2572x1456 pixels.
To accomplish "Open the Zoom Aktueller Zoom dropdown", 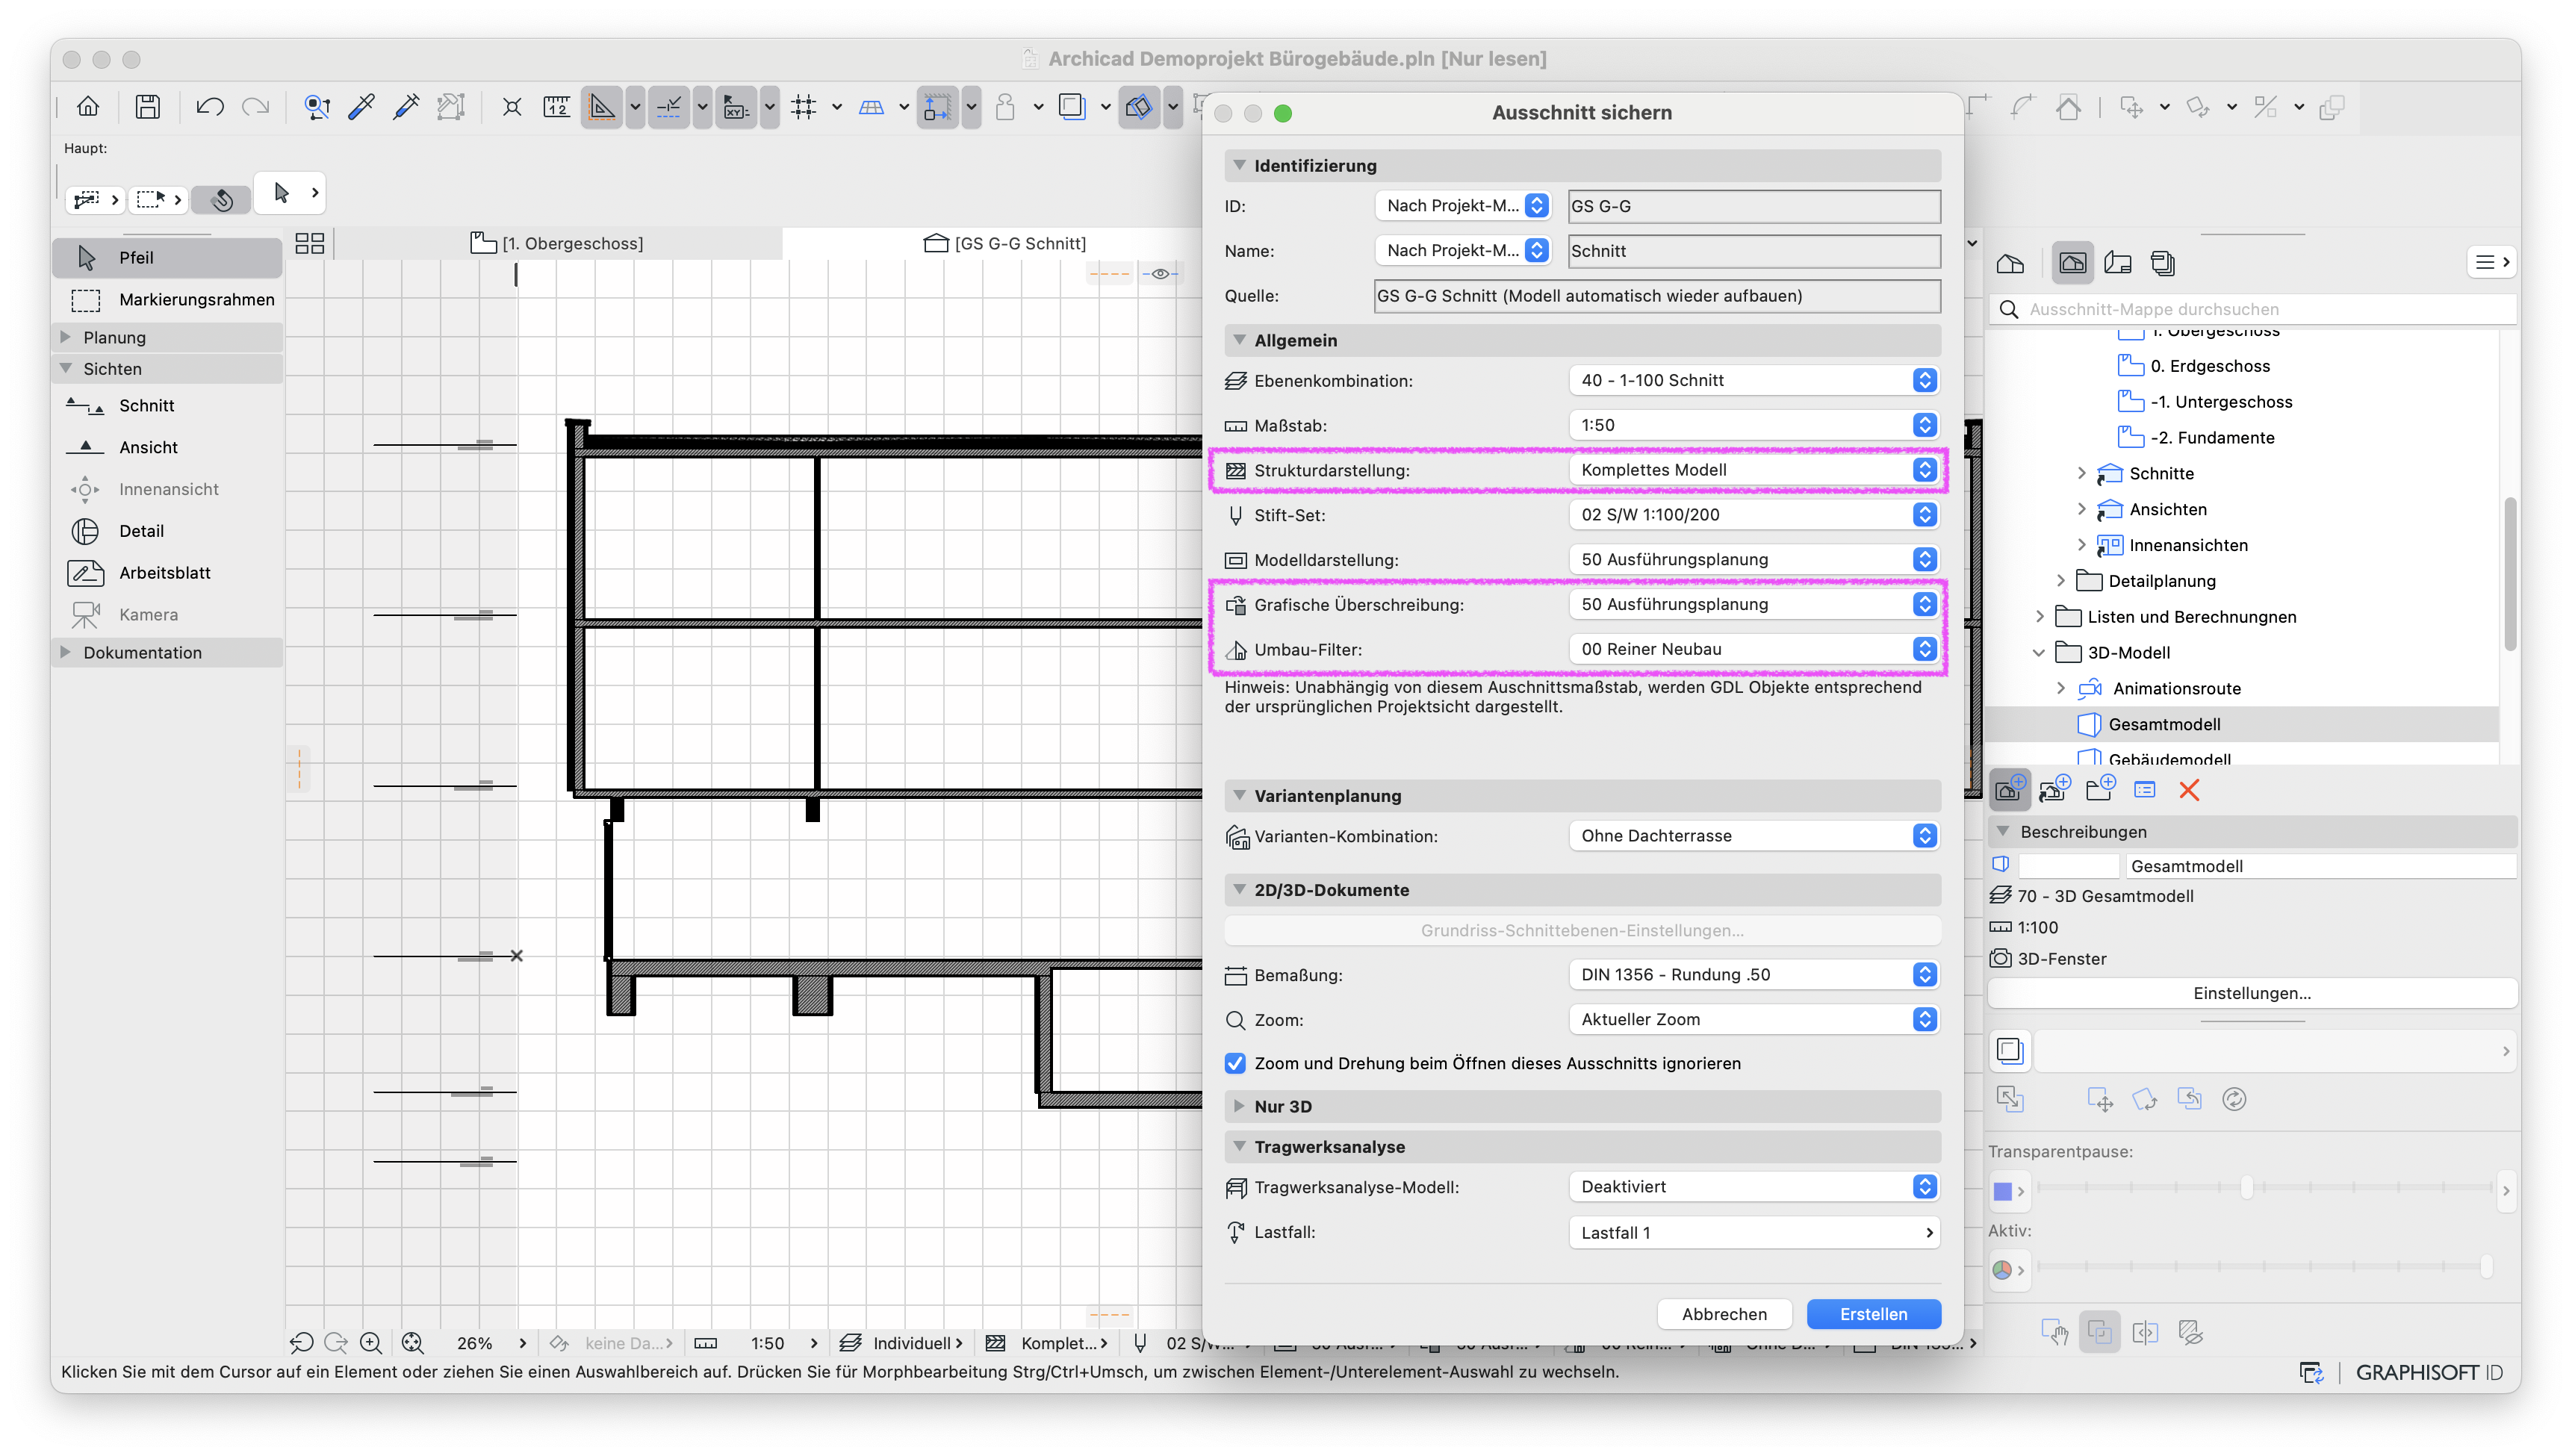I will coord(1754,1019).
